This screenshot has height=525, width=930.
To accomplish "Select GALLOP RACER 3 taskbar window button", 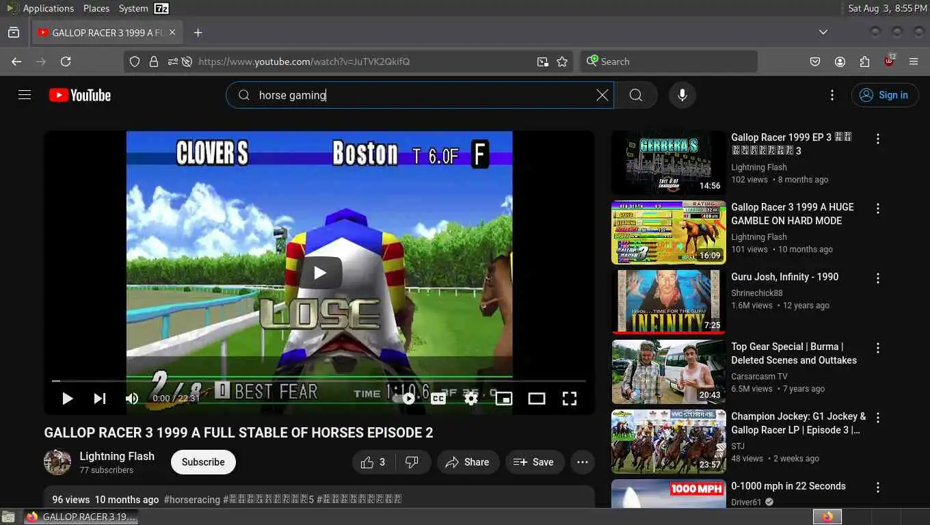I will coord(81,517).
